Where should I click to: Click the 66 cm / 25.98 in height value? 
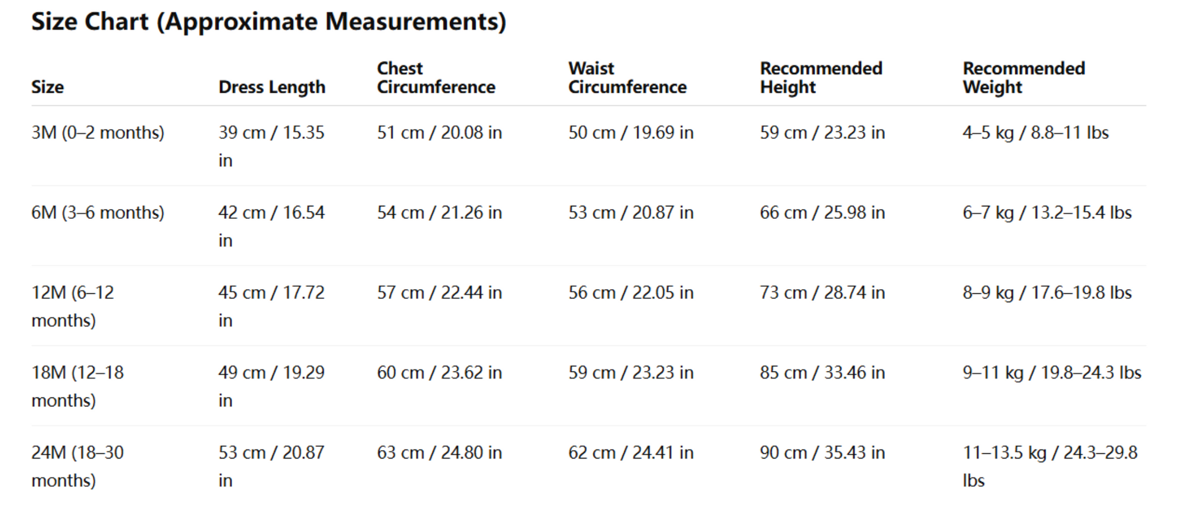tap(822, 213)
